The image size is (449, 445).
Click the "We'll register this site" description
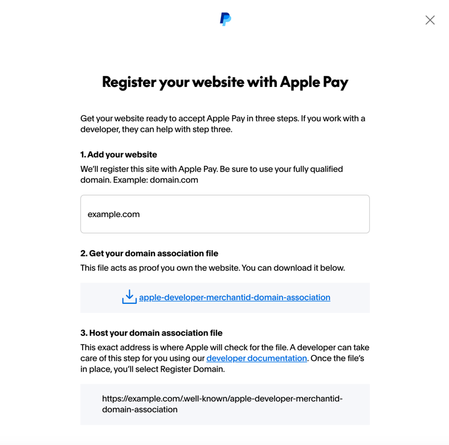211,169
